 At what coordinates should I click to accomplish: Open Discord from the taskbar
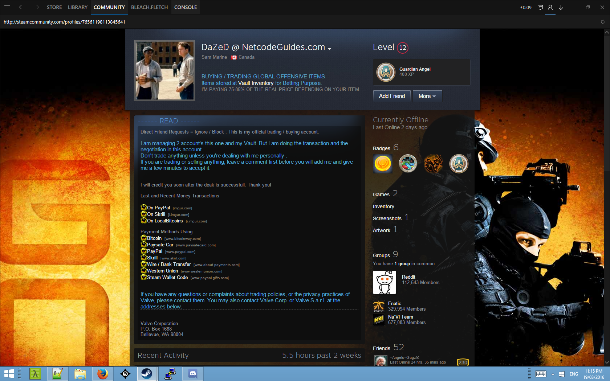(193, 373)
